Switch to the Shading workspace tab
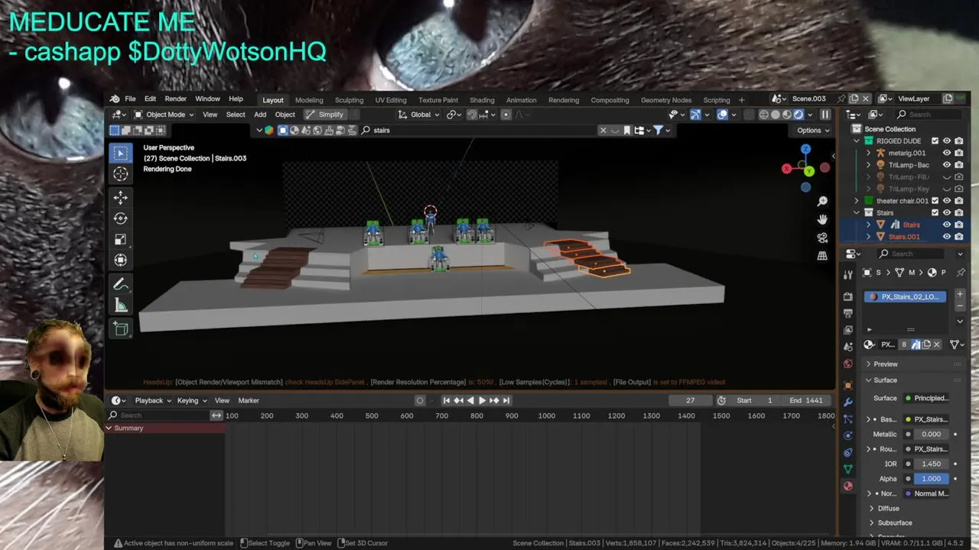Image resolution: width=979 pixels, height=550 pixels. (482, 100)
